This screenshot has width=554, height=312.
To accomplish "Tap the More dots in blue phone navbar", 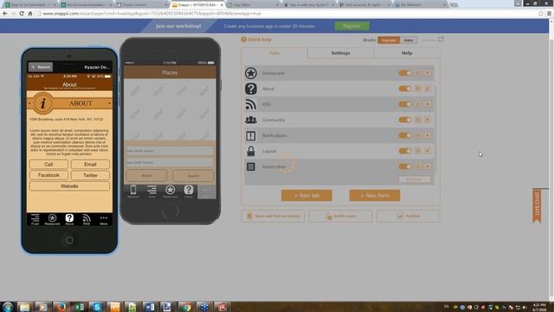I will coord(104,219).
